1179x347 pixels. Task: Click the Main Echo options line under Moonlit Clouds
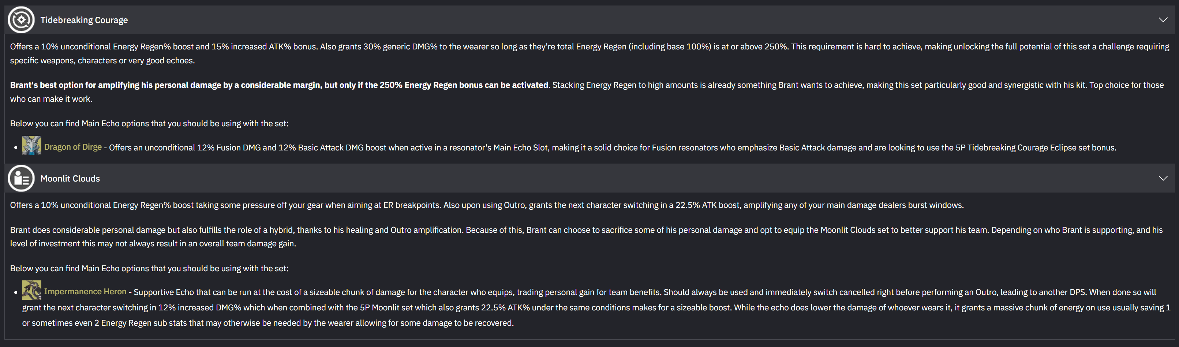[149, 268]
